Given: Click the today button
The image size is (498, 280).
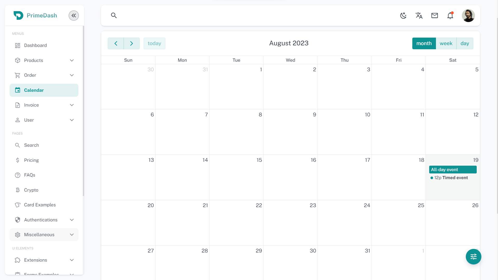Looking at the screenshot, I should coord(154,43).
